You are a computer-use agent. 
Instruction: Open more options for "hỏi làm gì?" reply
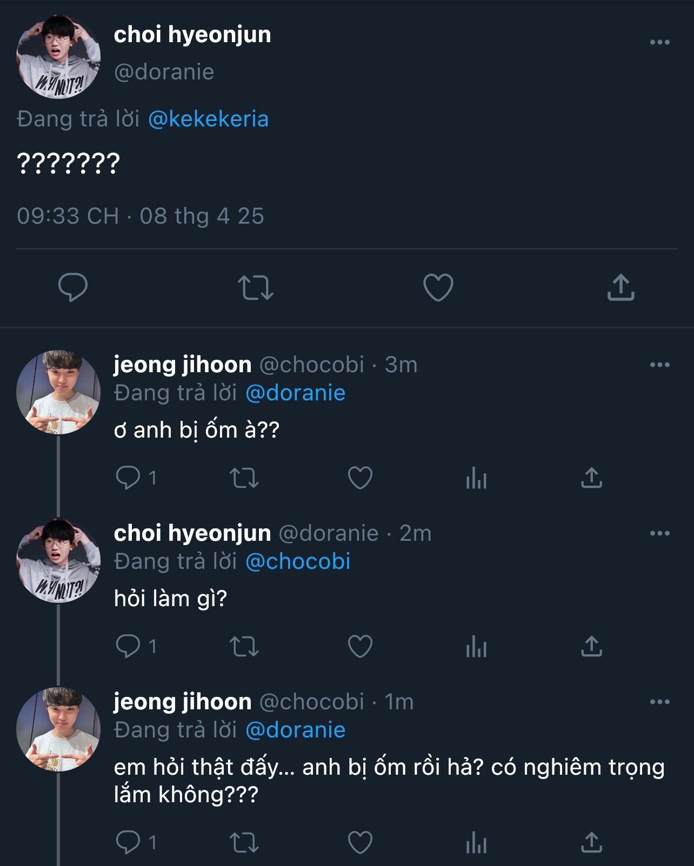pos(659,533)
